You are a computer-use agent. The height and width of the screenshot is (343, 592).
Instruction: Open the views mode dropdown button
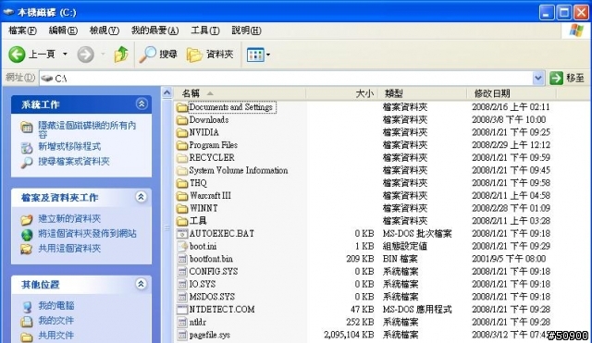259,55
